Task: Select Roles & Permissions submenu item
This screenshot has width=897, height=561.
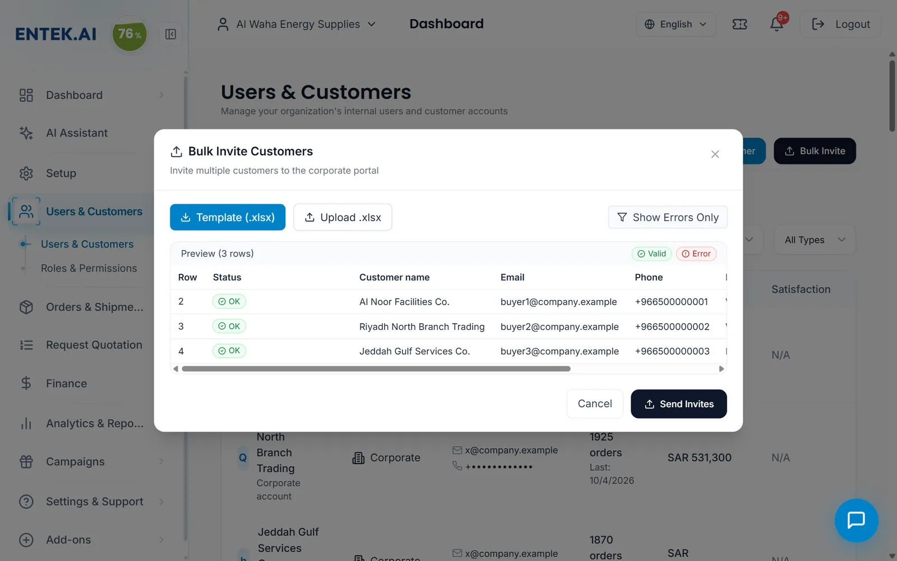Action: (89, 268)
